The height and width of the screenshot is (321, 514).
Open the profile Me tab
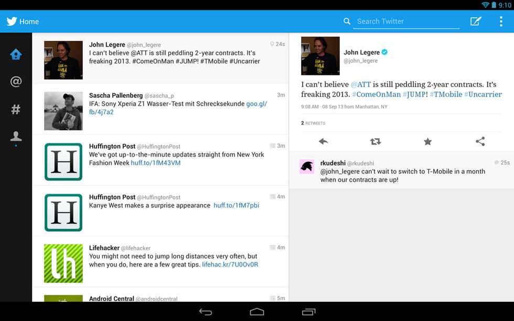tap(16, 137)
